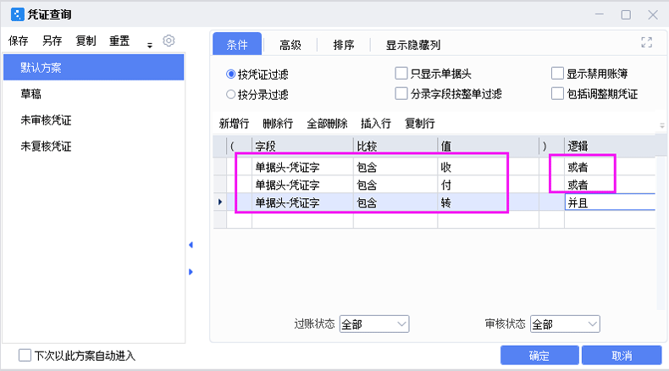Image resolution: width=669 pixels, height=371 pixels.
Task: Switch to the 条件 tab
Action: 237,44
